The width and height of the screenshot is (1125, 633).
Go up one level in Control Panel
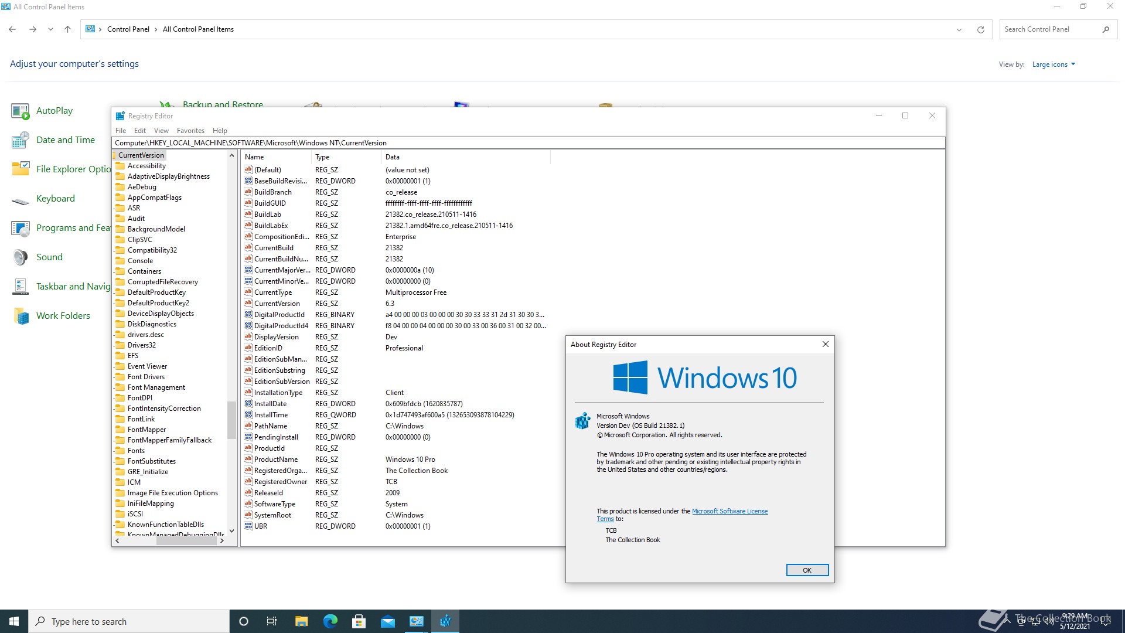coord(67,29)
